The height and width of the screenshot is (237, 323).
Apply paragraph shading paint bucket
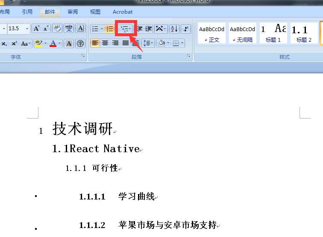click(x=161, y=43)
